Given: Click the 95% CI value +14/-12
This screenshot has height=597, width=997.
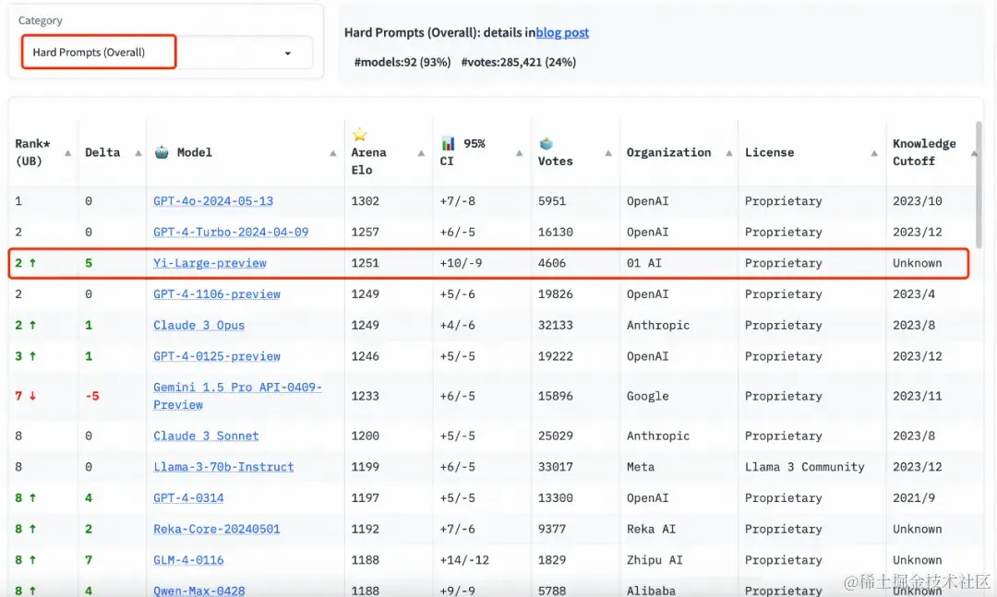Looking at the screenshot, I should [x=464, y=561].
